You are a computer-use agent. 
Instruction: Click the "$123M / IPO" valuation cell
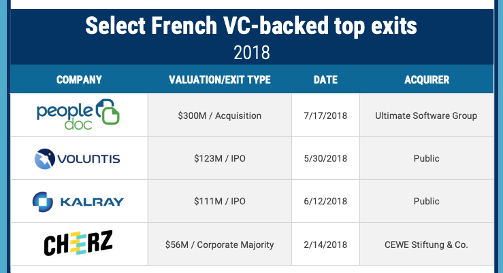coord(219,158)
